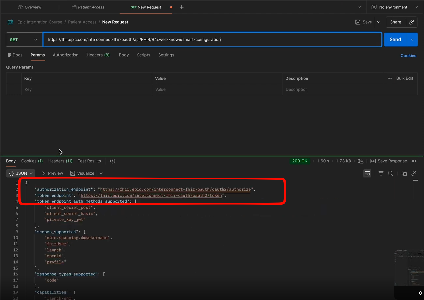The width and height of the screenshot is (424, 300).
Task: Switch to the Authorization tab
Action: tap(66, 55)
